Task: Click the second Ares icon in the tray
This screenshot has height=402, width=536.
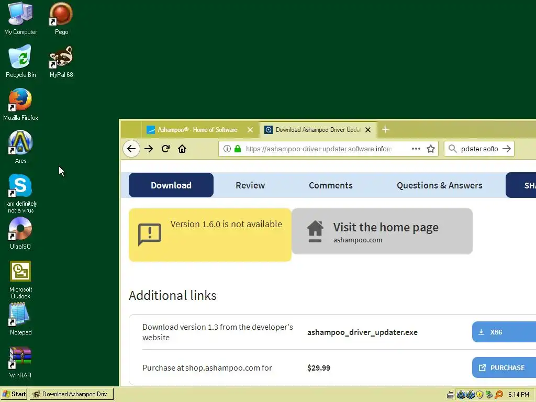Action: pyautogui.click(x=471, y=395)
